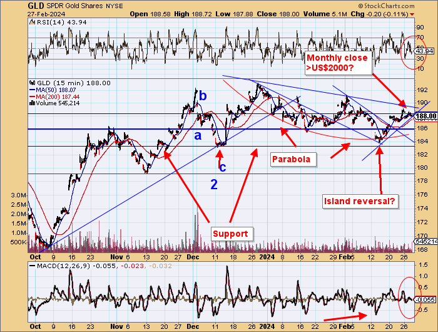Click the 500K label on the volume scale

(x=19, y=242)
